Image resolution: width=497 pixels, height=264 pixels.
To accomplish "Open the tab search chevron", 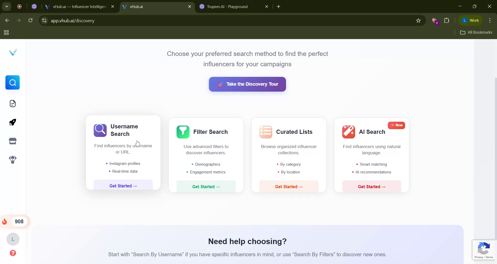I will [7, 6].
